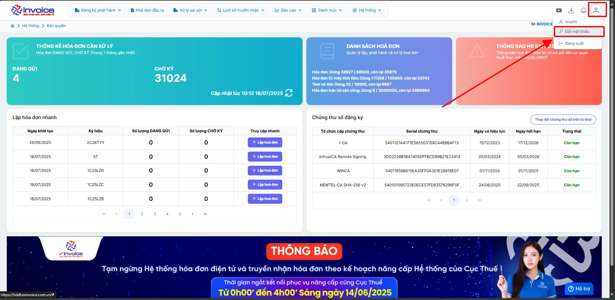Viewport: 615px width, 300px height.
Task: Click the download icon in header
Action: [571, 10]
